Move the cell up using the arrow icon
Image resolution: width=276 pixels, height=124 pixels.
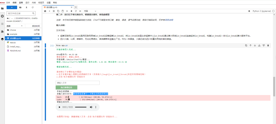coord(250,45)
